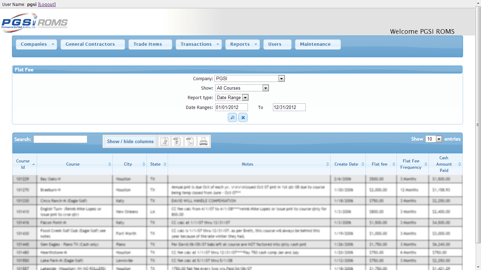The height and width of the screenshot is (270, 481).
Task: Click the Logout link
Action: (47, 4)
